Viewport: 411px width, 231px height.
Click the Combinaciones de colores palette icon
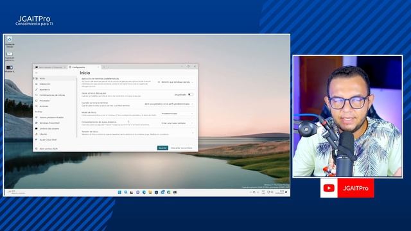tap(37, 95)
